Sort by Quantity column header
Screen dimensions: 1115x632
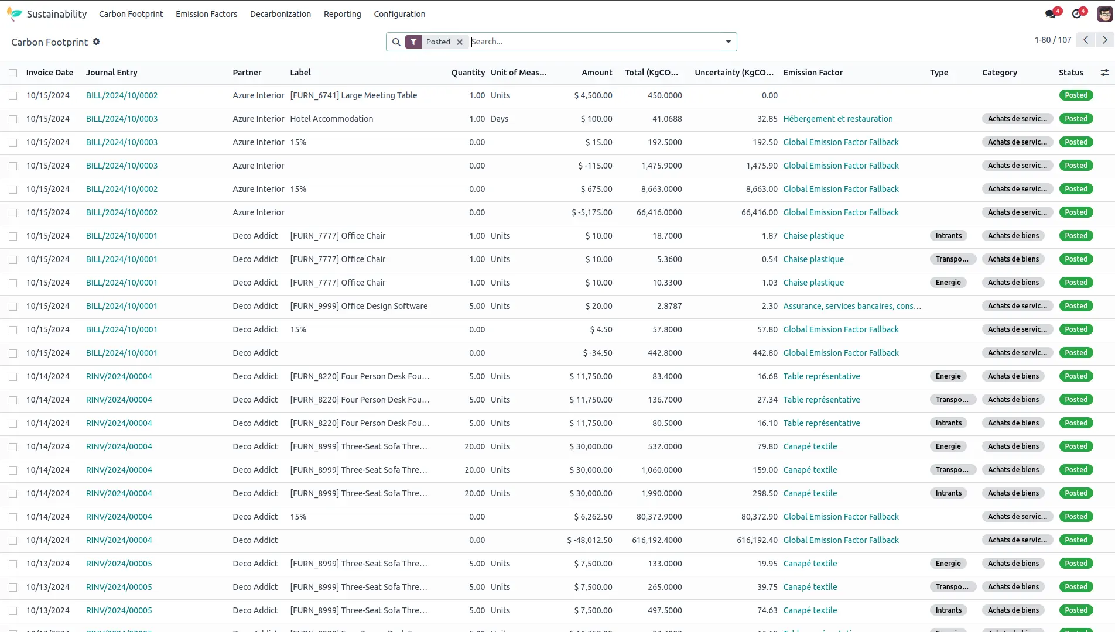(x=468, y=73)
